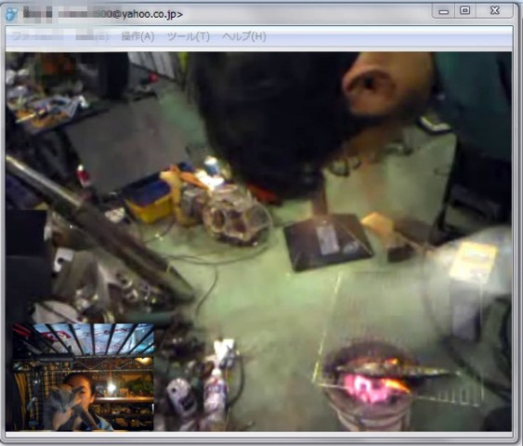Open the 操作(A) menu

point(137,36)
